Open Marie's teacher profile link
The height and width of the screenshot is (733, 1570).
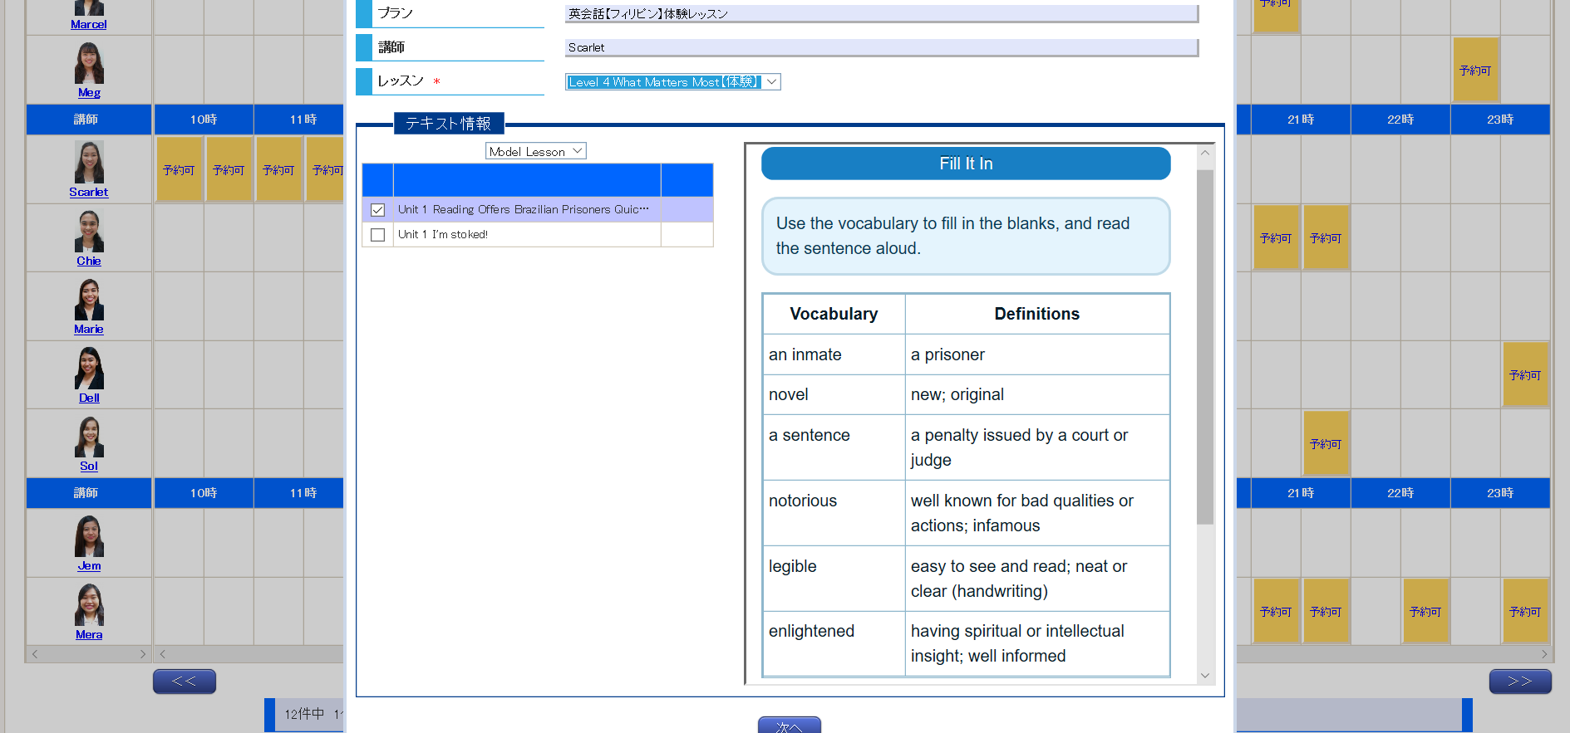[89, 330]
